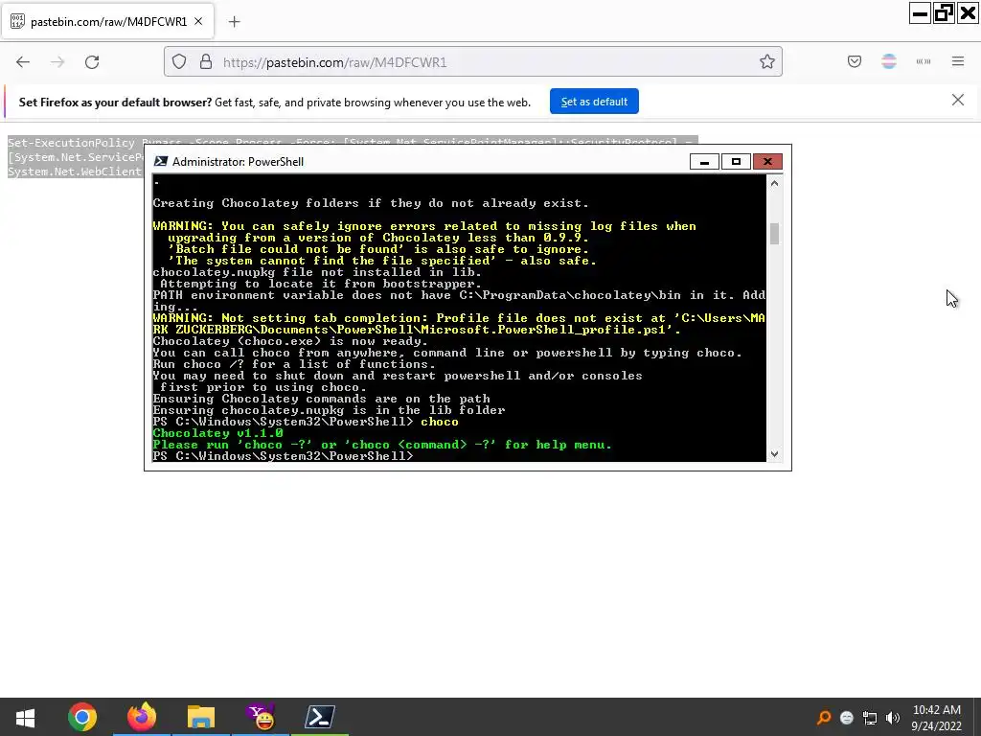The width and height of the screenshot is (981, 736).
Task: Click the extension icon next to avatar
Action: tap(924, 61)
